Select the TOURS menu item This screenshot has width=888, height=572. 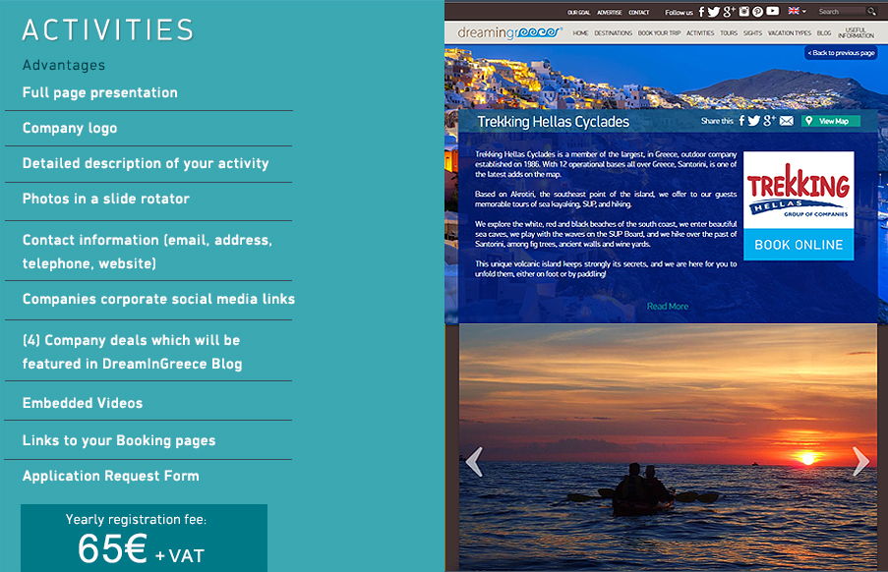pyautogui.click(x=729, y=32)
